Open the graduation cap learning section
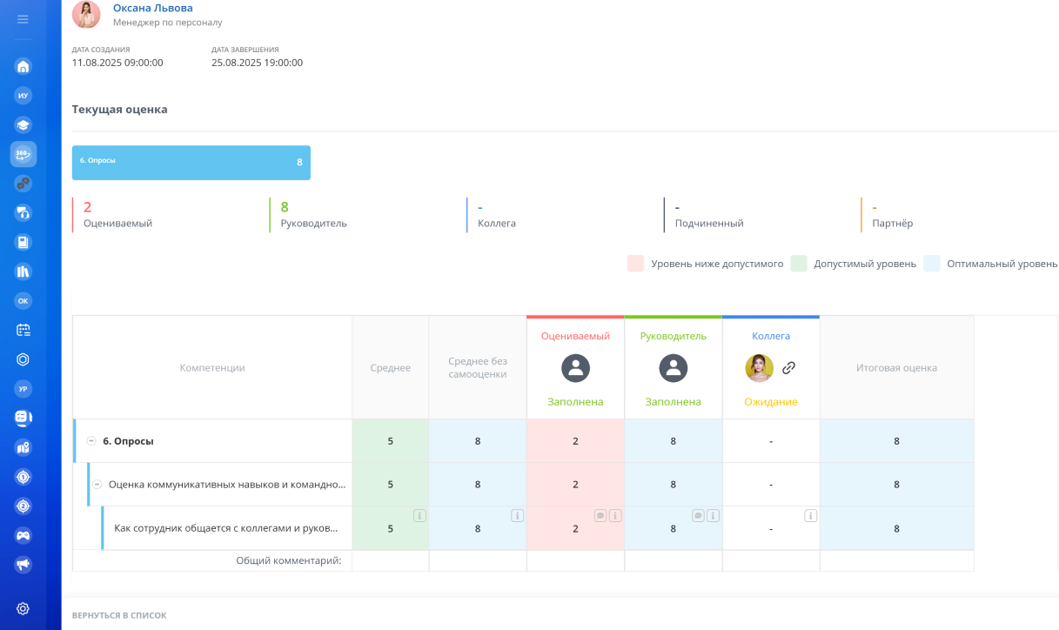The image size is (1059, 630). [23, 124]
